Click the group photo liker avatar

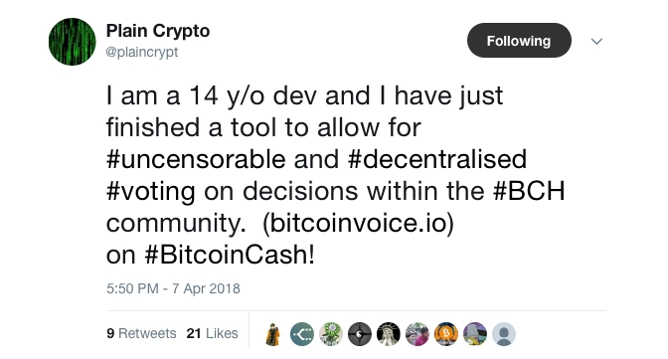(x=417, y=334)
